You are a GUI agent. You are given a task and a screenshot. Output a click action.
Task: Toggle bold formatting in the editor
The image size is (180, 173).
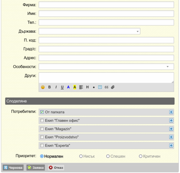[49, 87]
